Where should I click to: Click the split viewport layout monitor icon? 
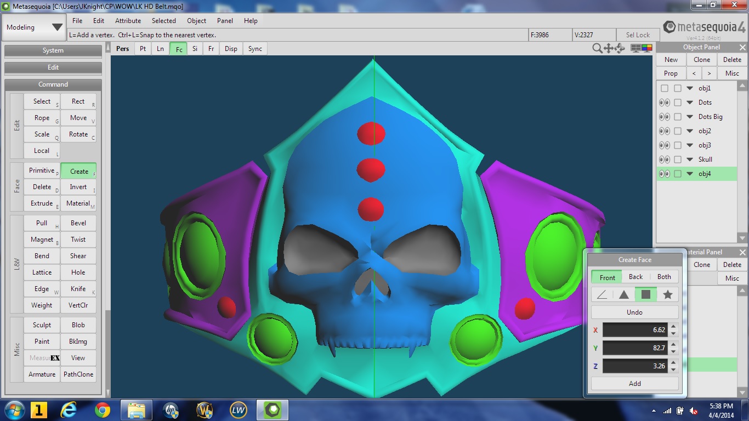(636, 48)
